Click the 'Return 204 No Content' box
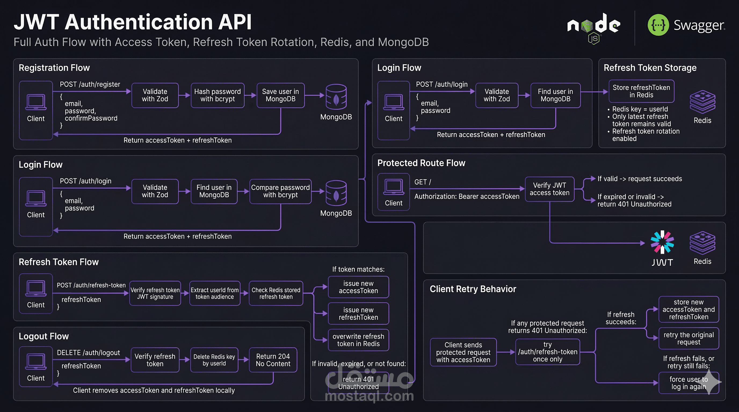Viewport: 739px width, 412px height. [273, 360]
